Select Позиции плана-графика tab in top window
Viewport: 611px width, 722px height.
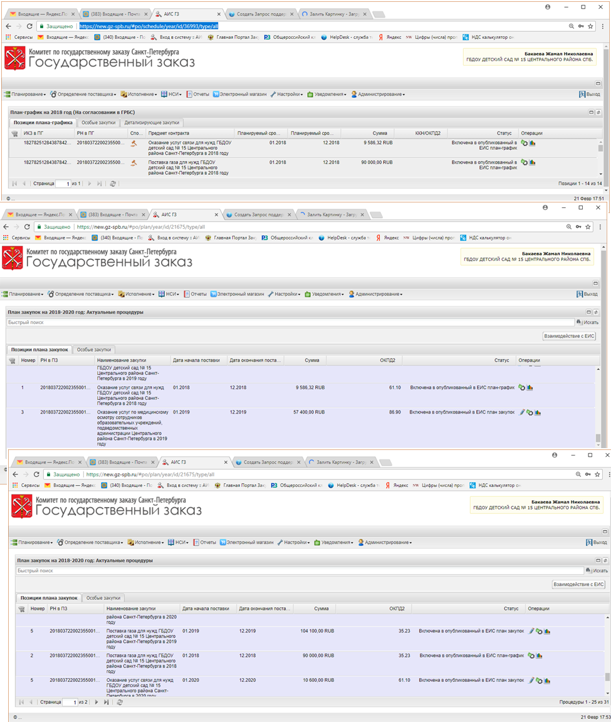coord(43,123)
